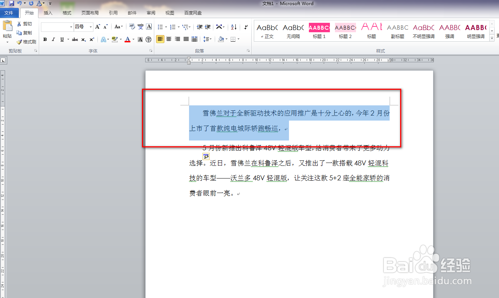Open the Clipboard pane launcher

point(35,51)
